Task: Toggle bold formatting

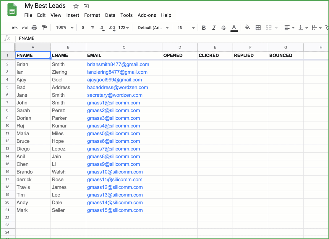Action: pos(204,28)
